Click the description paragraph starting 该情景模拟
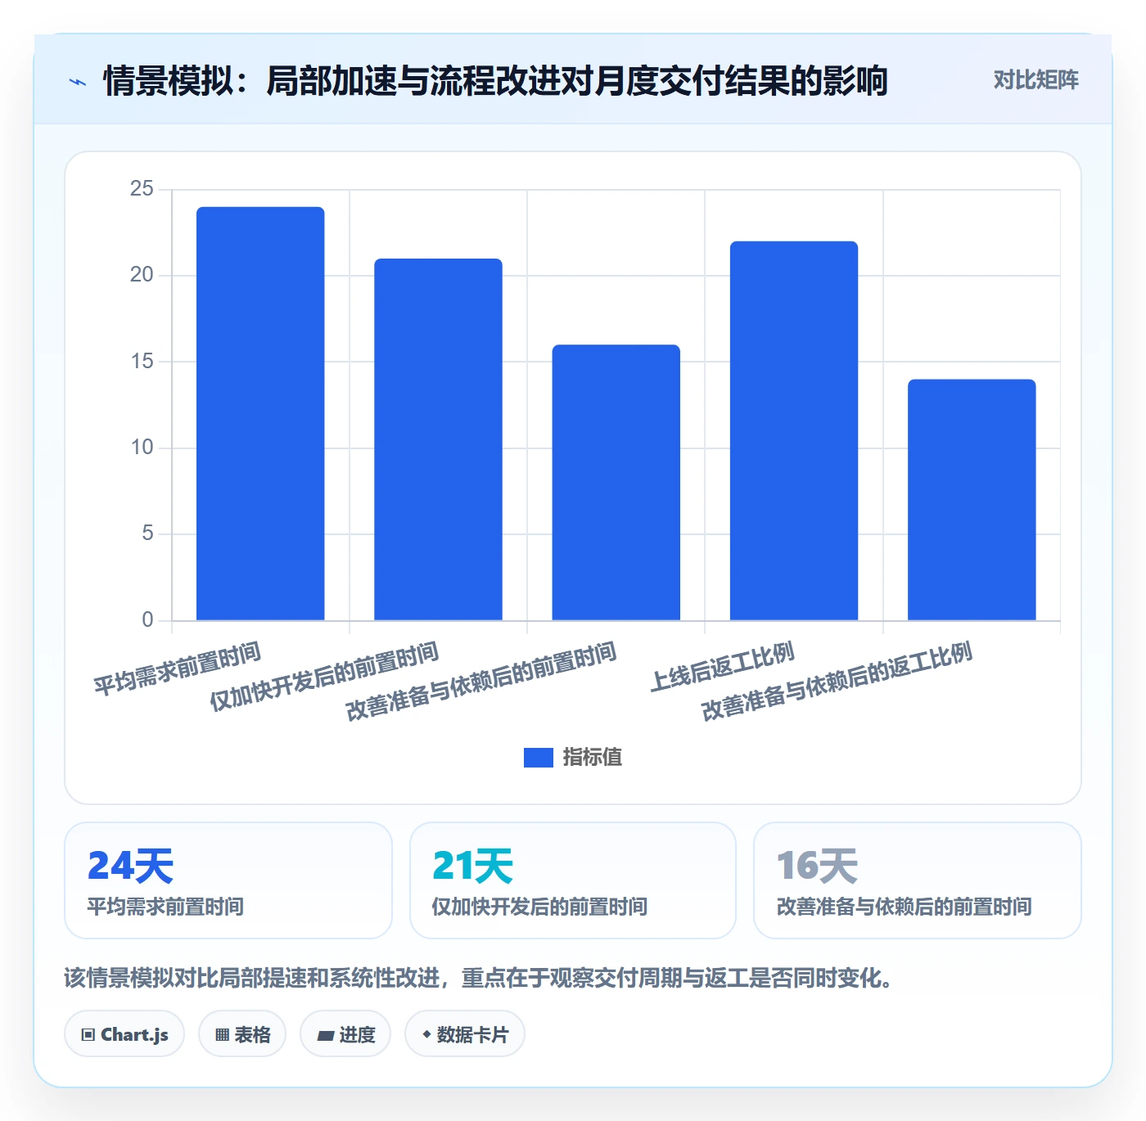The image size is (1146, 1121). tap(480, 978)
